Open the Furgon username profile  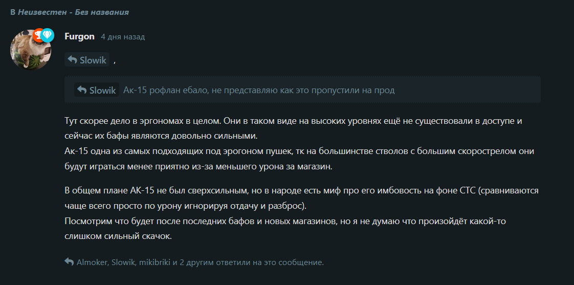click(79, 37)
